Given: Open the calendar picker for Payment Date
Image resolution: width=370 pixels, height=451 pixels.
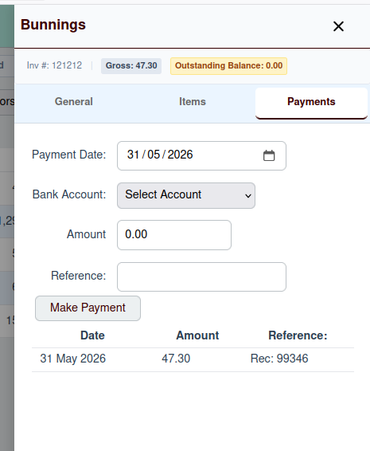Looking at the screenshot, I should pyautogui.click(x=269, y=155).
